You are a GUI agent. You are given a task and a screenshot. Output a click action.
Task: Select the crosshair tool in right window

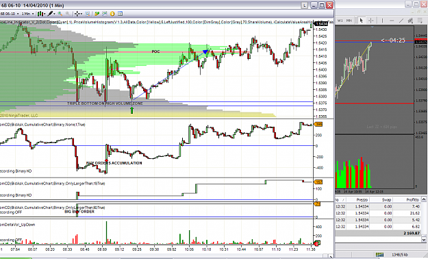click(x=371, y=21)
